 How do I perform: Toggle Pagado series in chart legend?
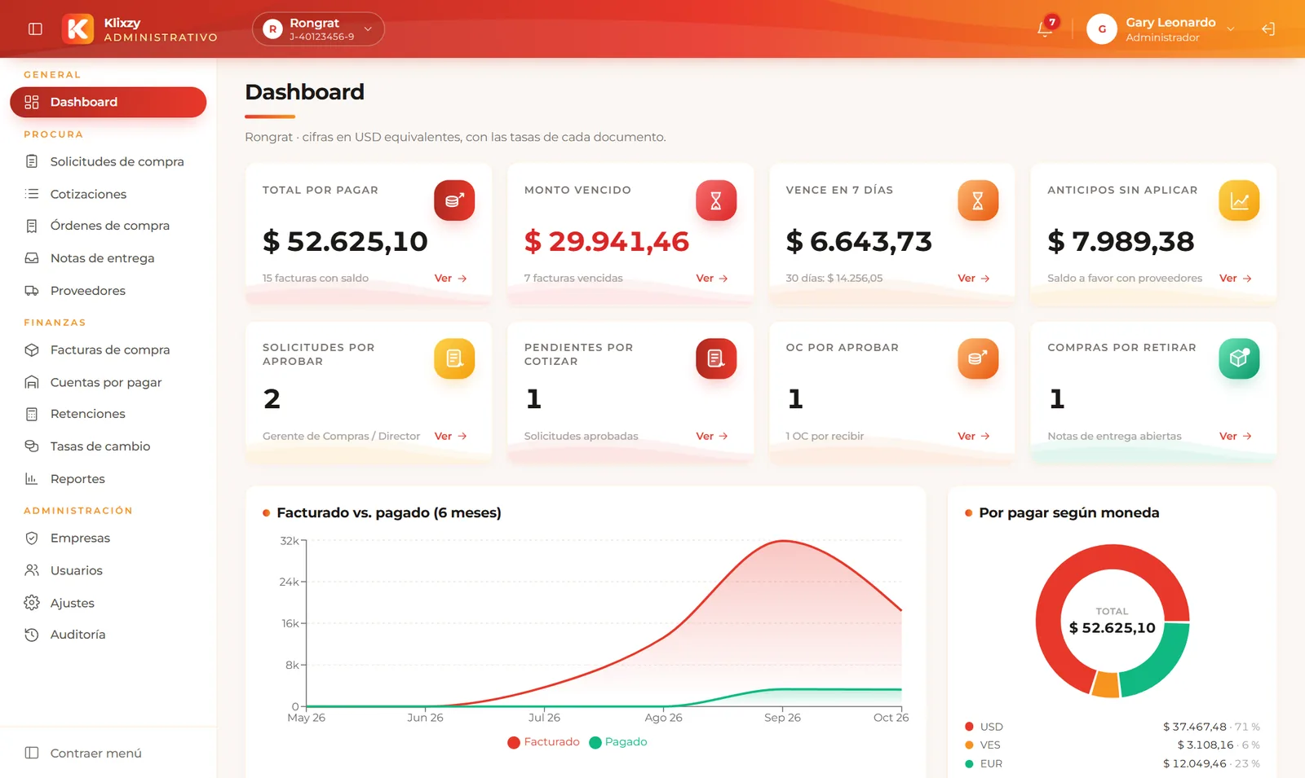coord(618,742)
